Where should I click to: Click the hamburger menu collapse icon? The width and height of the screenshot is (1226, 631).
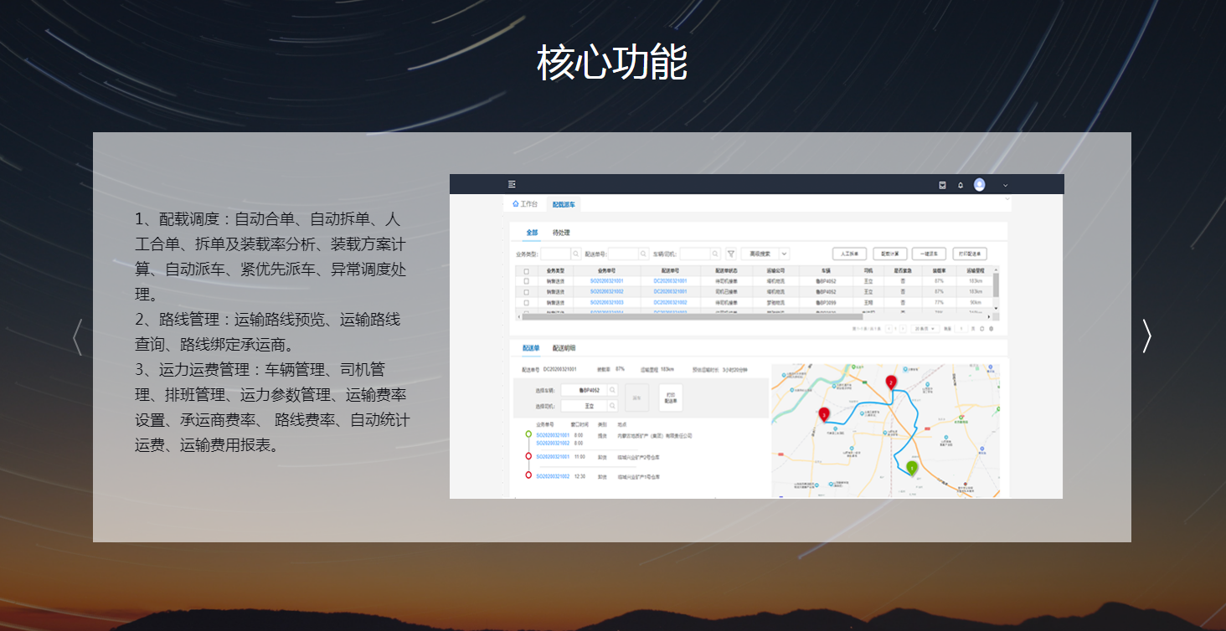click(x=512, y=184)
